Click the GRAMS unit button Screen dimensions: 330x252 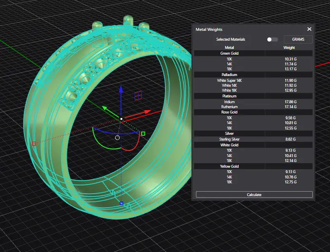coord(298,39)
